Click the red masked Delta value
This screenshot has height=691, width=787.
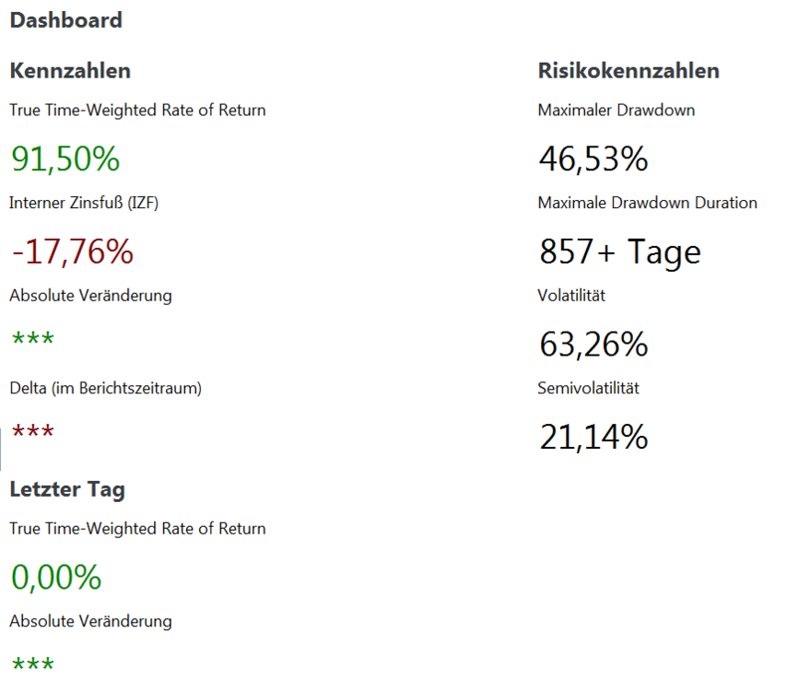(x=33, y=432)
